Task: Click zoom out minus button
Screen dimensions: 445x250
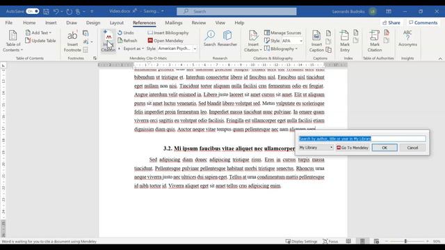Action: click(387, 241)
